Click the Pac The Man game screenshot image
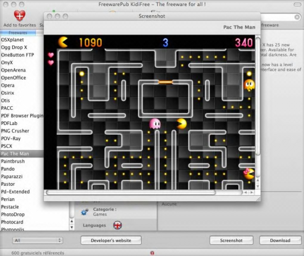The height and width of the screenshot is (256, 304). pos(149,112)
